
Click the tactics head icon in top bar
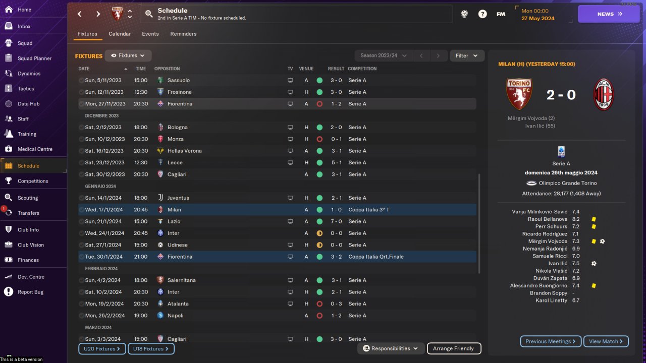[x=464, y=14]
